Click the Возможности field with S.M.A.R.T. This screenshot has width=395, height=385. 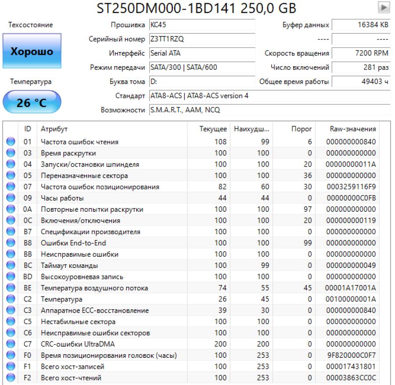[x=269, y=110]
